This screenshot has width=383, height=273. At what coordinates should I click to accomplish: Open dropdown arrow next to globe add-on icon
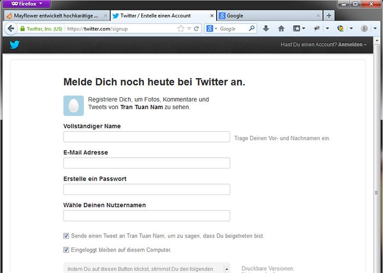click(x=351, y=28)
